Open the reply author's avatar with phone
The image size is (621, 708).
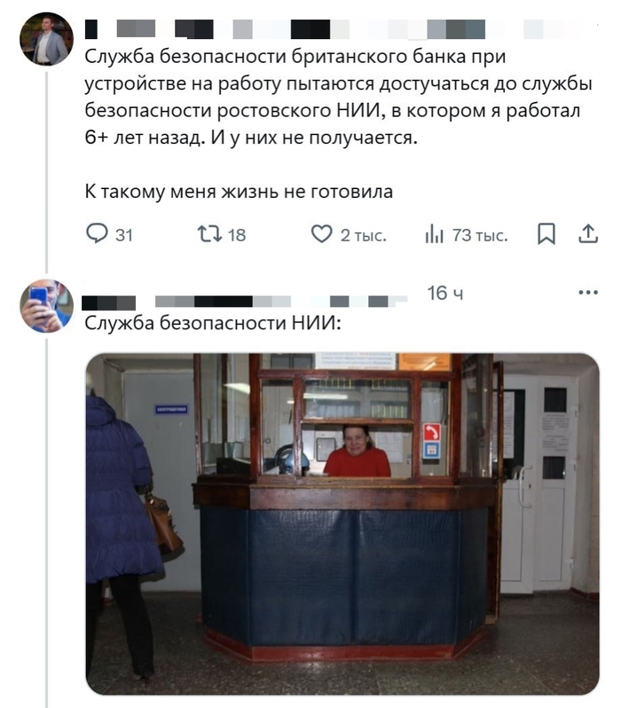pos(46,306)
